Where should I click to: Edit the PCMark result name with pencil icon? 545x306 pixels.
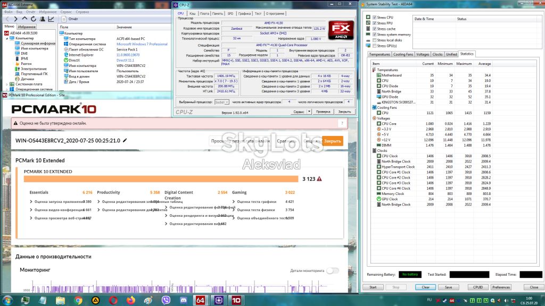point(125,140)
